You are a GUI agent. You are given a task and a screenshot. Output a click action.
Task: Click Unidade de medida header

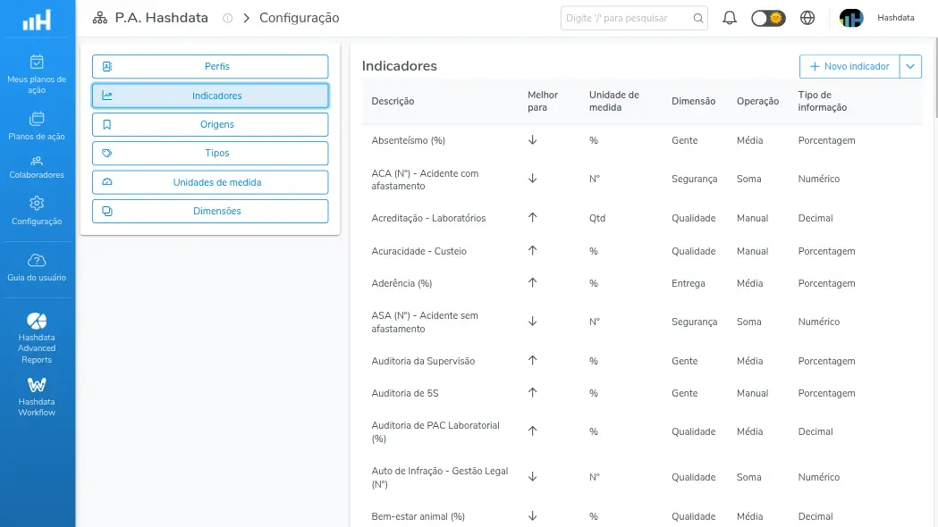point(613,101)
